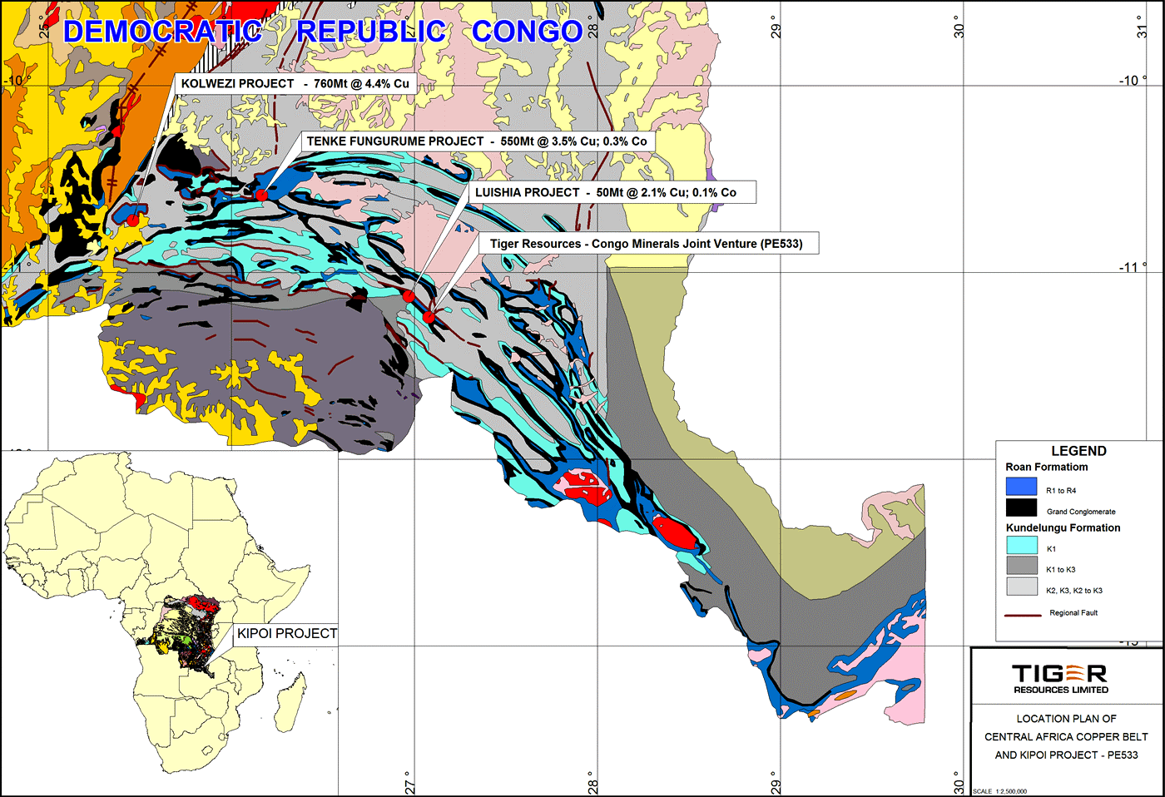The width and height of the screenshot is (1165, 797).
Task: Click the Kolwezi Project label box
Action: pos(295,84)
